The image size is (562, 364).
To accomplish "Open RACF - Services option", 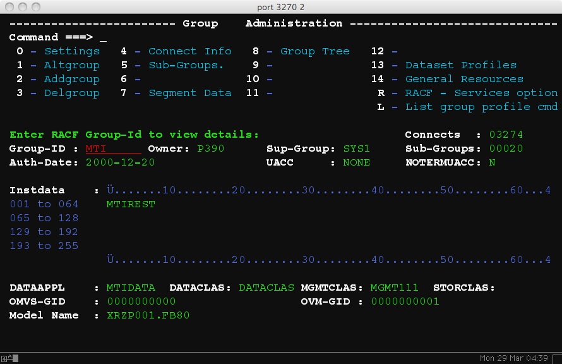I will pyautogui.click(x=481, y=93).
